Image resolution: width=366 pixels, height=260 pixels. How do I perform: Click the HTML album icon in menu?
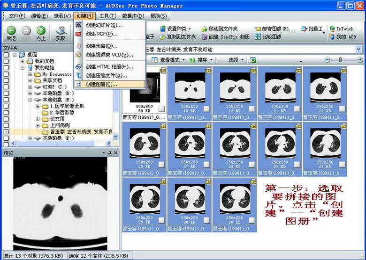click(79, 67)
